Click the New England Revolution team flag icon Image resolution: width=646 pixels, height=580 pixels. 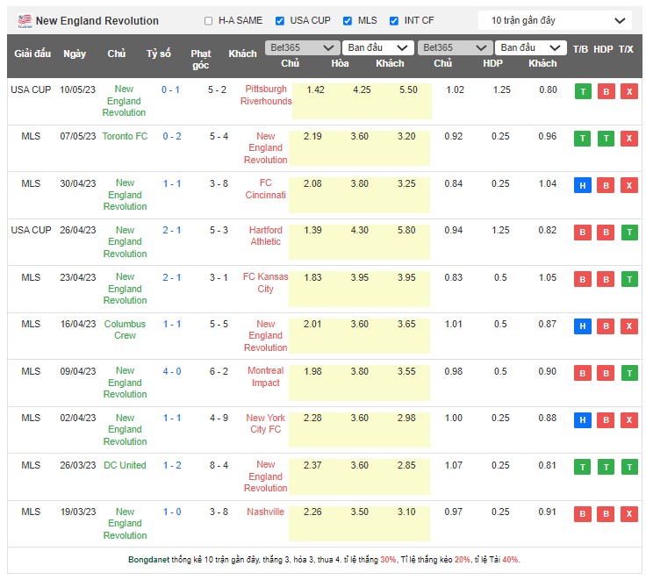click(23, 20)
